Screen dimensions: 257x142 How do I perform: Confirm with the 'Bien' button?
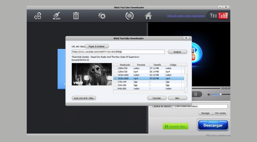(x=177, y=98)
